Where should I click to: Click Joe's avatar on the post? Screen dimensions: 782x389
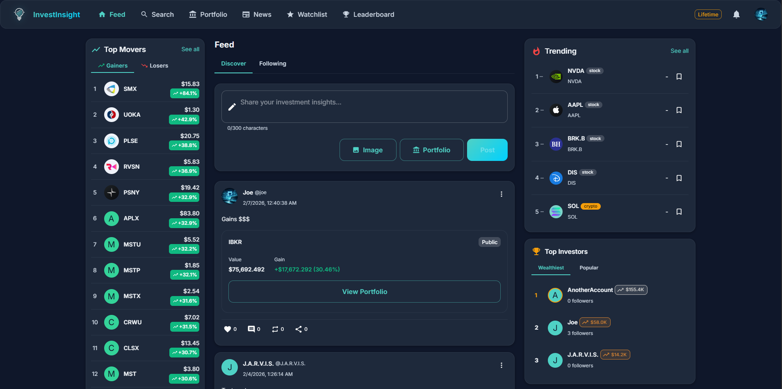pyautogui.click(x=230, y=196)
